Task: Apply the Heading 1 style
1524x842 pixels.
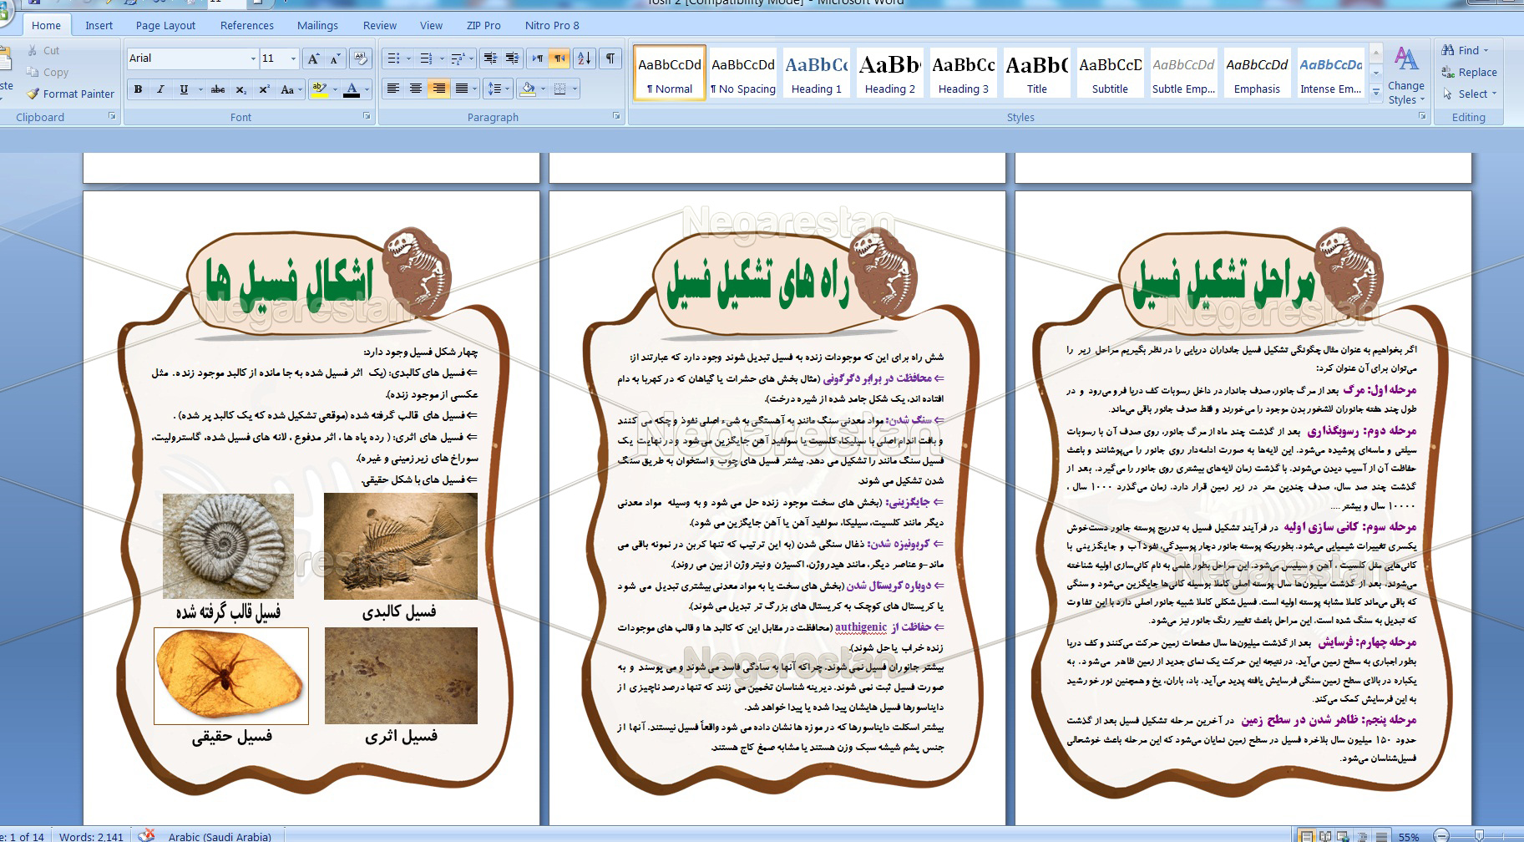Action: [x=817, y=74]
